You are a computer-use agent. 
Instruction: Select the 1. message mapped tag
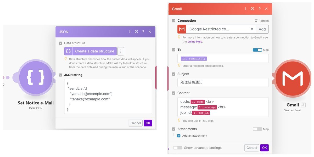[x=207, y=107]
